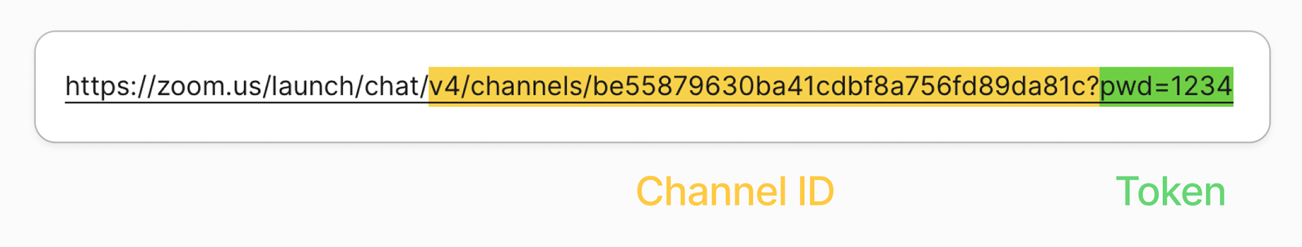Click the 'v4' segment in the yellow highlight
The image size is (1302, 247).
445,87
